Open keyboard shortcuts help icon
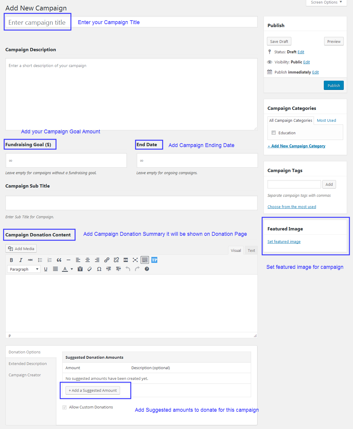353x429 pixels. (147, 269)
